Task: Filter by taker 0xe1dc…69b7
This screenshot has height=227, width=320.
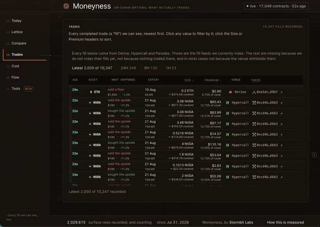Action: tap(267, 92)
